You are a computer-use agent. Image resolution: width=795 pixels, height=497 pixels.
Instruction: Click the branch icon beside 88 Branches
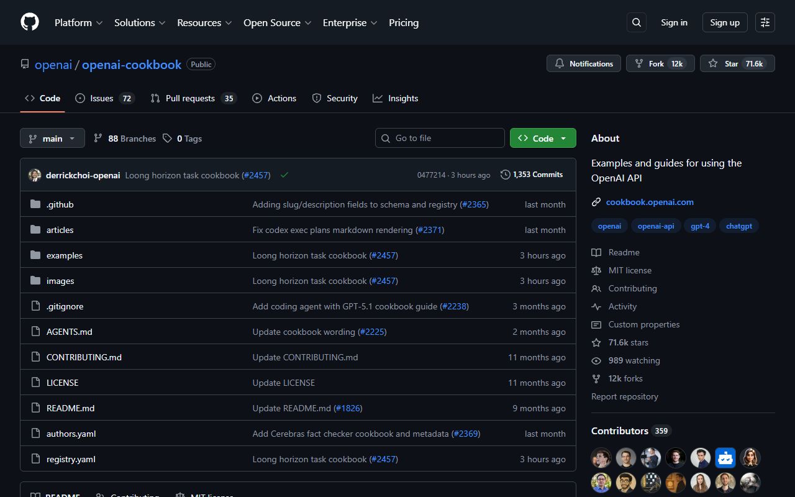[x=98, y=138]
